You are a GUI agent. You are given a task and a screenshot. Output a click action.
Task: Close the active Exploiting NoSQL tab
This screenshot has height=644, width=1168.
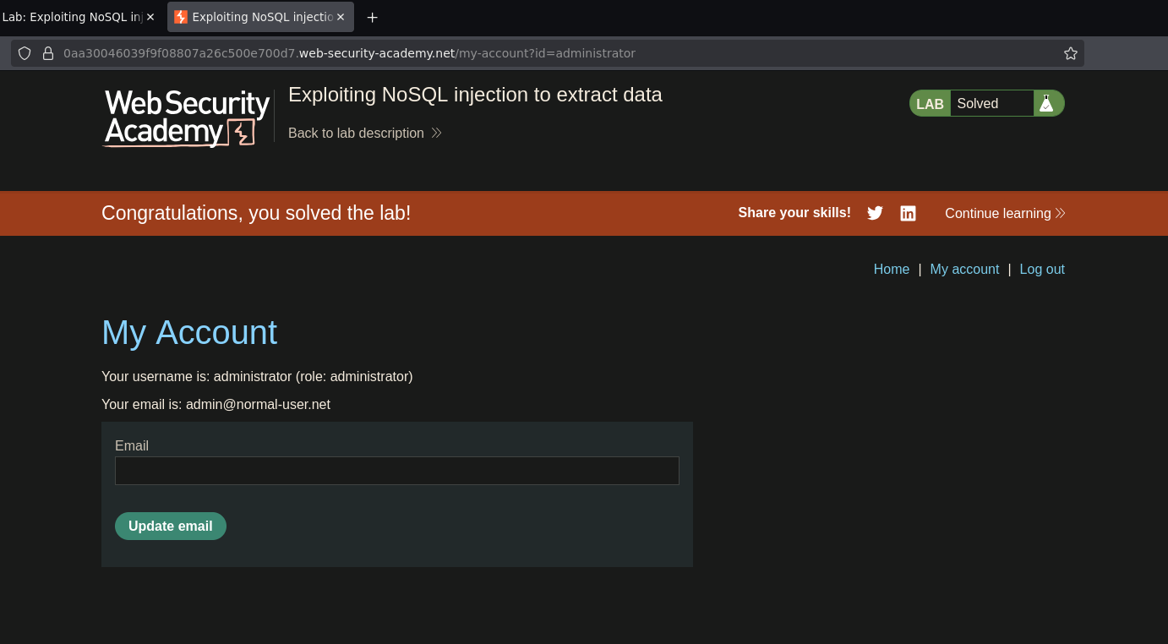[341, 17]
